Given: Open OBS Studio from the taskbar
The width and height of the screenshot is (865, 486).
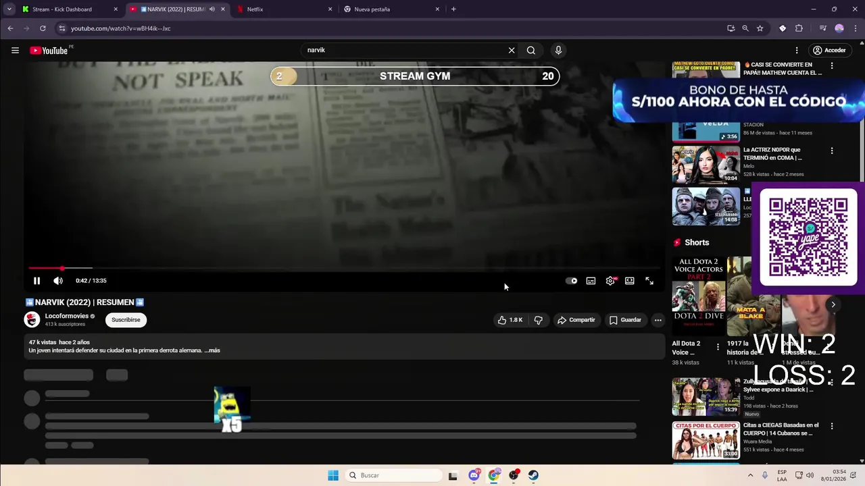Looking at the screenshot, I should tap(514, 475).
